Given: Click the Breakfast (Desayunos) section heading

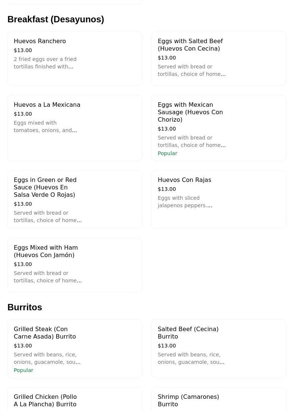Looking at the screenshot, I should point(56,19).
